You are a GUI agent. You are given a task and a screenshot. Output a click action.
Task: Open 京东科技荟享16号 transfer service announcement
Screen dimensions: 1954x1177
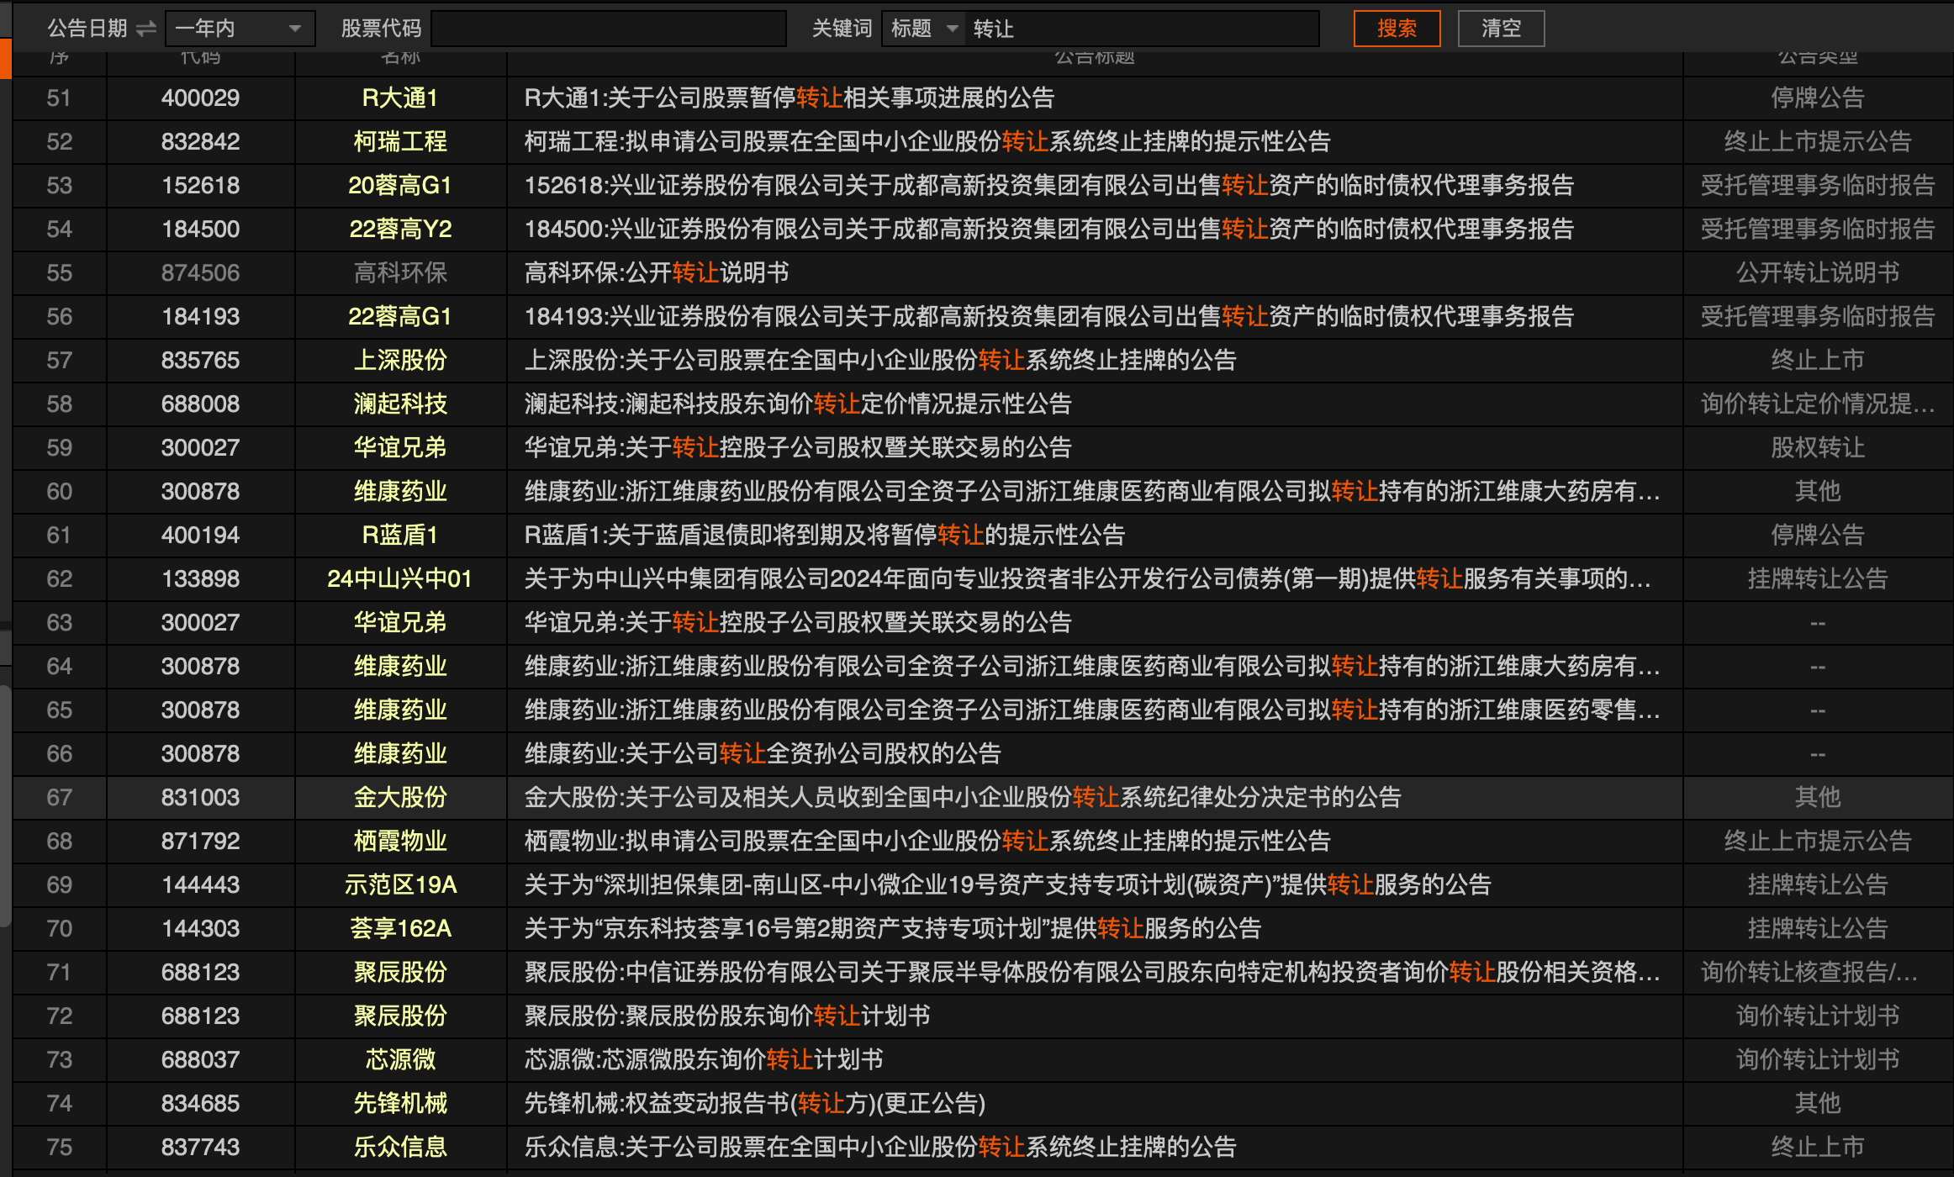(x=893, y=928)
